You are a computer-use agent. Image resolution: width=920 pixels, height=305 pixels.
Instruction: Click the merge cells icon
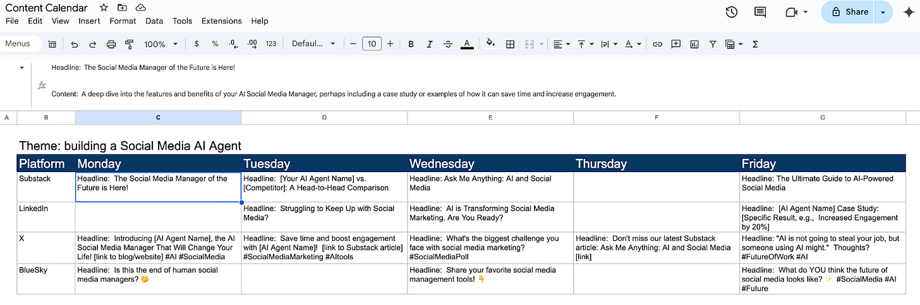530,44
